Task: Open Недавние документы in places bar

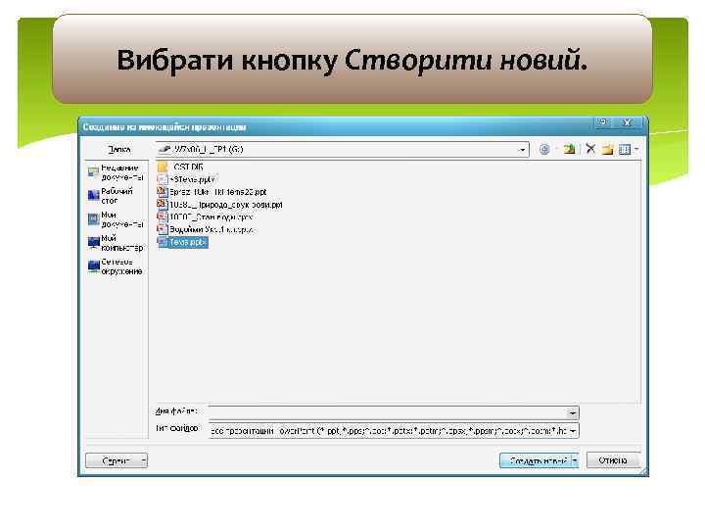Action: pos(116,172)
